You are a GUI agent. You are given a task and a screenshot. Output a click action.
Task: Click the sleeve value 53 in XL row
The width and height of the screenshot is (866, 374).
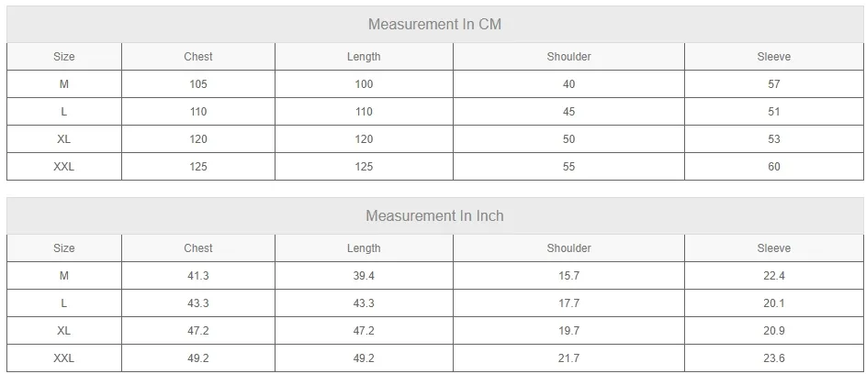pos(774,139)
